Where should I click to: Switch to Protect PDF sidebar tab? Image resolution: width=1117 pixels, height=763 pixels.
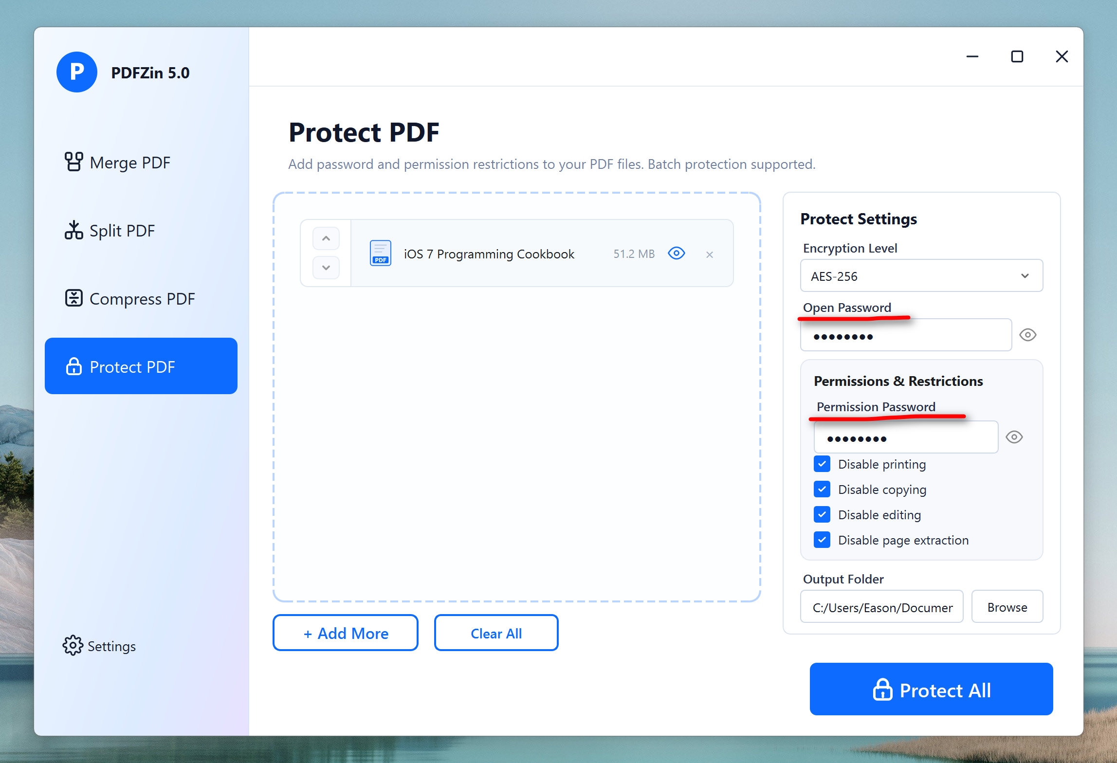tap(141, 366)
